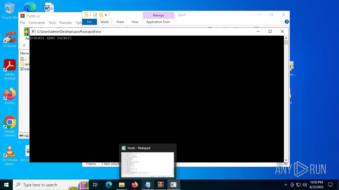Launch Google Chrome from the desktop
Image resolution: width=339 pixels, height=190 pixels.
(x=10, y=126)
